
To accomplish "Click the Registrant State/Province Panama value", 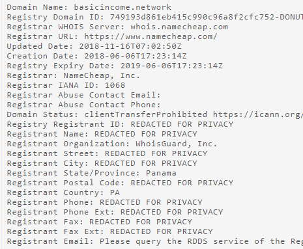I will 161,173.
